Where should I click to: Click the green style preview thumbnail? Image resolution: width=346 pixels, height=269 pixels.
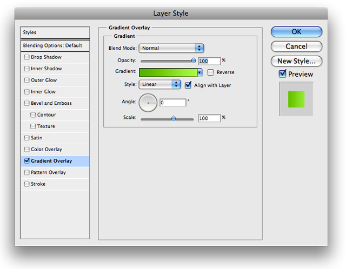point(296,99)
